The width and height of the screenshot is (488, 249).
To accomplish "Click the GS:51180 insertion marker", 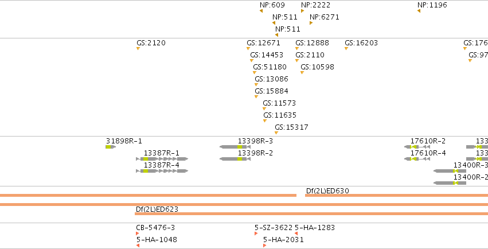I will click(x=255, y=73).
